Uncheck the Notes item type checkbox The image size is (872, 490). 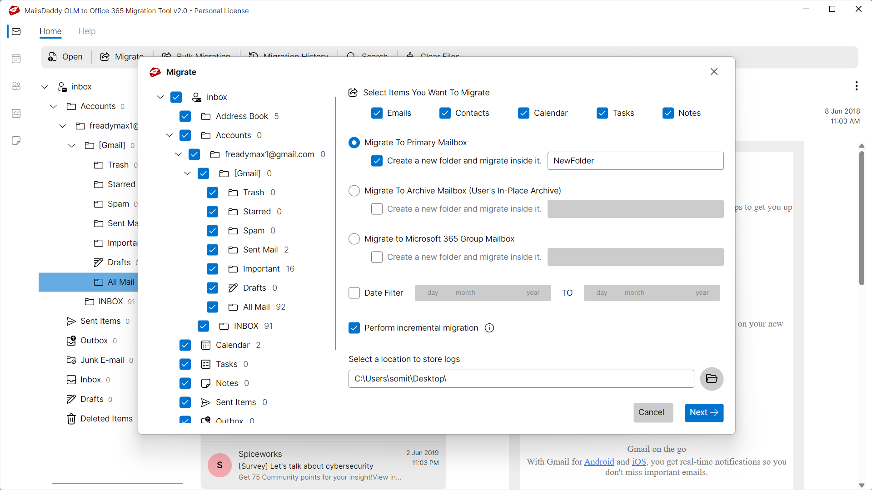[668, 113]
